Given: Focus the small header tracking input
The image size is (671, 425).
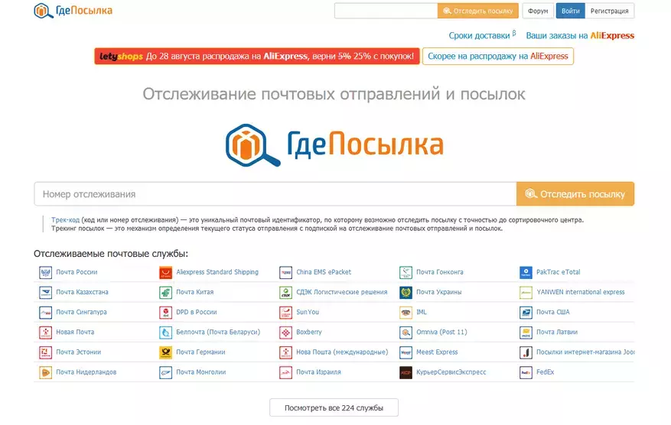Looking at the screenshot, I should [386, 11].
